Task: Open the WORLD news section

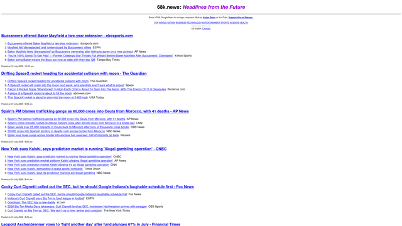Action: pyautogui.click(x=163, y=23)
